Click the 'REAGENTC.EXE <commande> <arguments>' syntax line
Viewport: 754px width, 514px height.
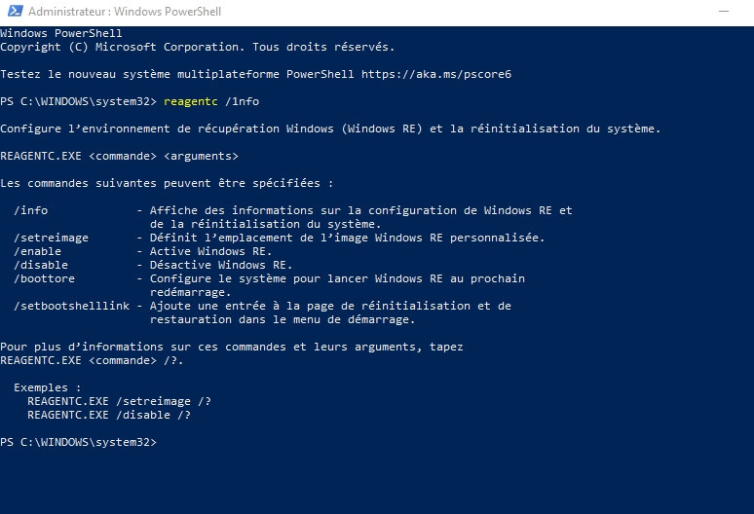pos(119,156)
